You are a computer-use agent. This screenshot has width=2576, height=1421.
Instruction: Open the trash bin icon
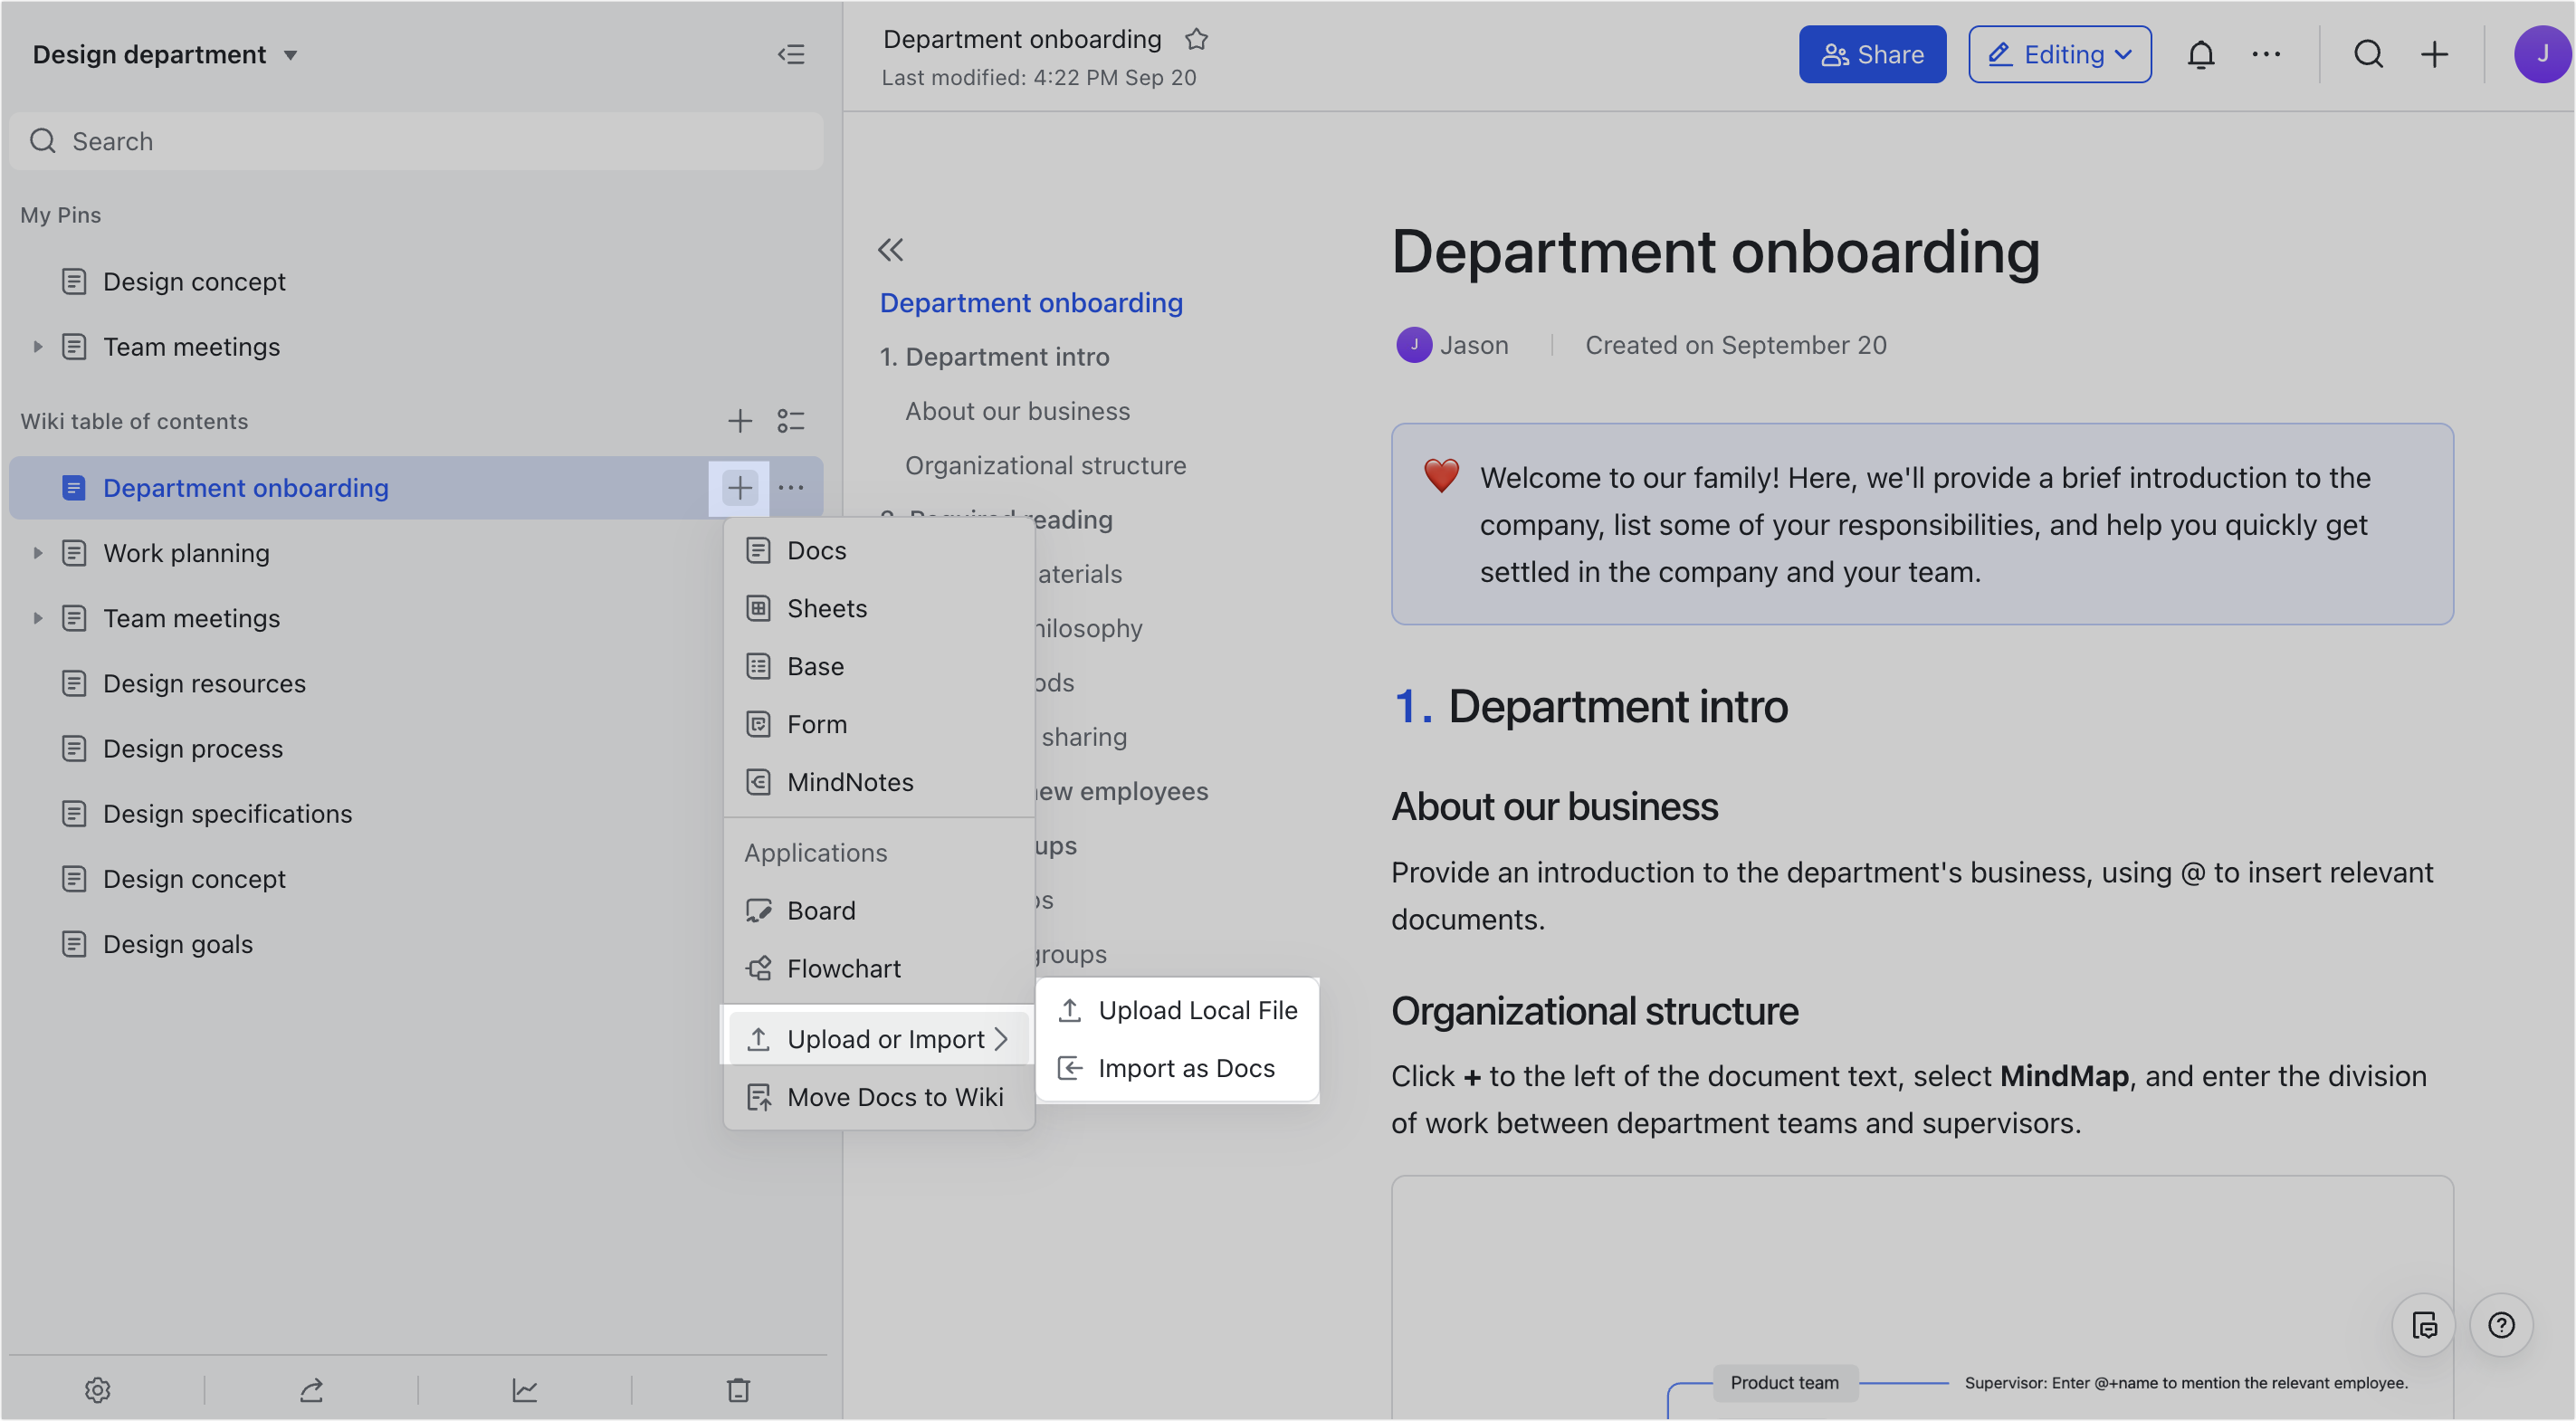click(738, 1389)
